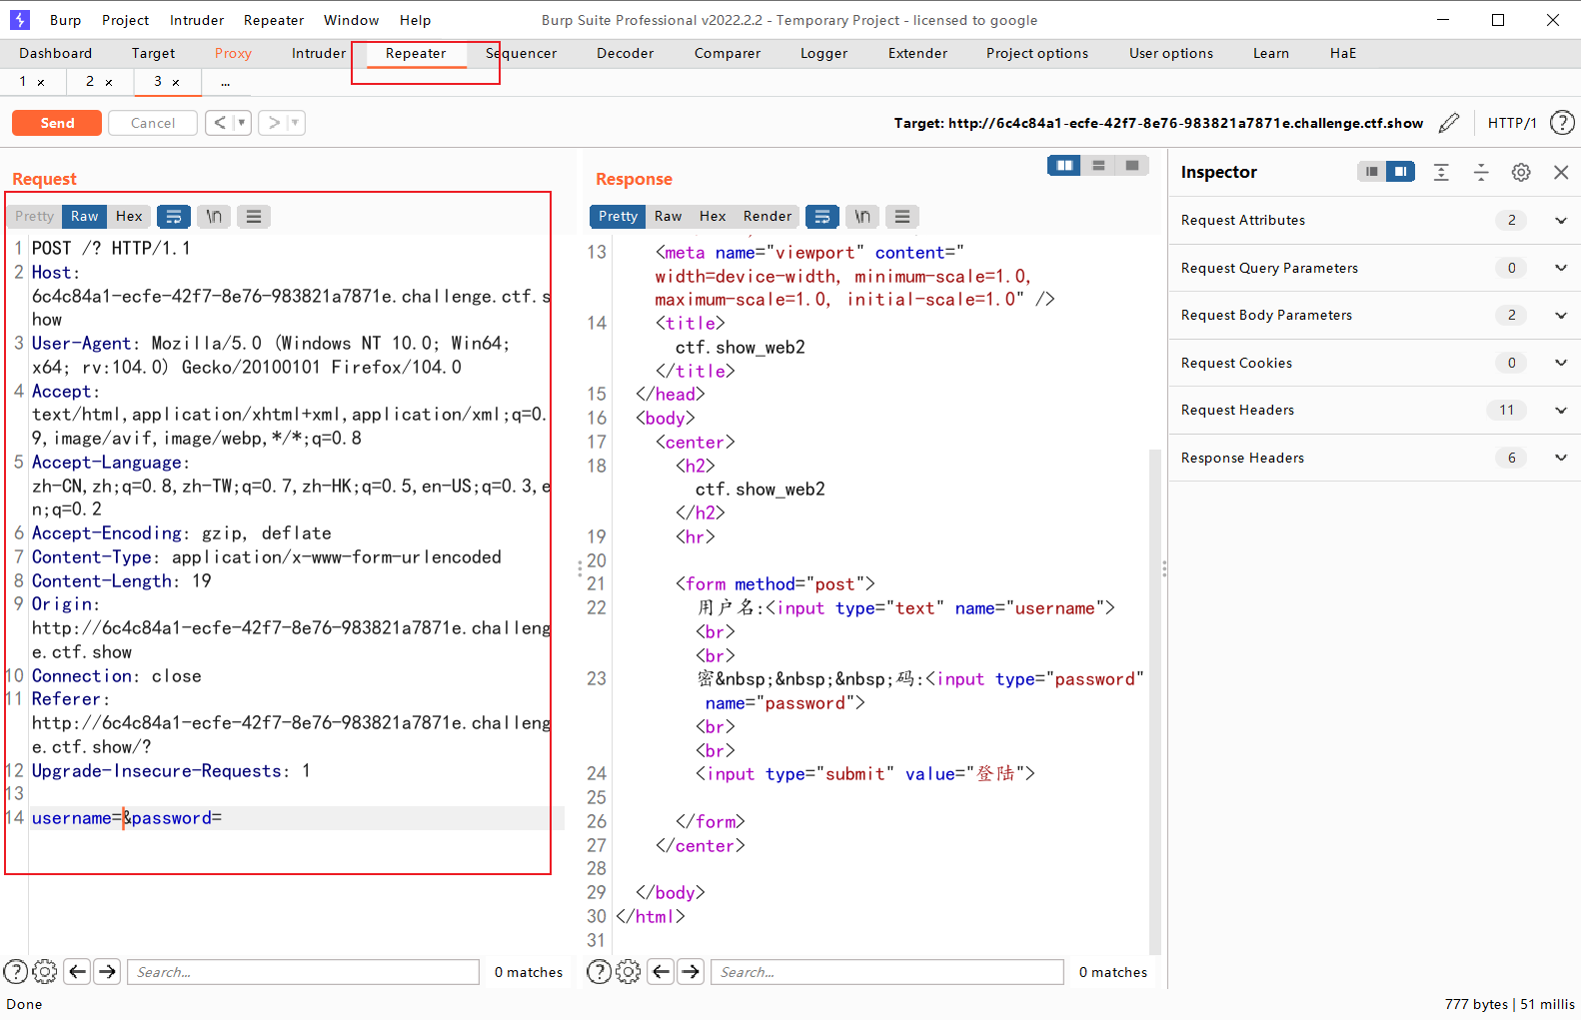Viewport: 1581px width, 1020px height.
Task: Add a new Repeater tab with ellipsis
Action: [226, 82]
